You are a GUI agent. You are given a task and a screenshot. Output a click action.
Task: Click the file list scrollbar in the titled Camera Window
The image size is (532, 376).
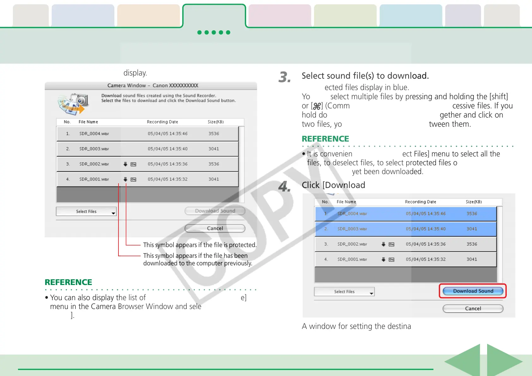pyautogui.click(x=242, y=164)
